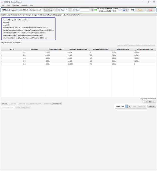Close the OLD Sample Tray tab
Viewport: 157px width, 171px height.
tap(52, 15)
